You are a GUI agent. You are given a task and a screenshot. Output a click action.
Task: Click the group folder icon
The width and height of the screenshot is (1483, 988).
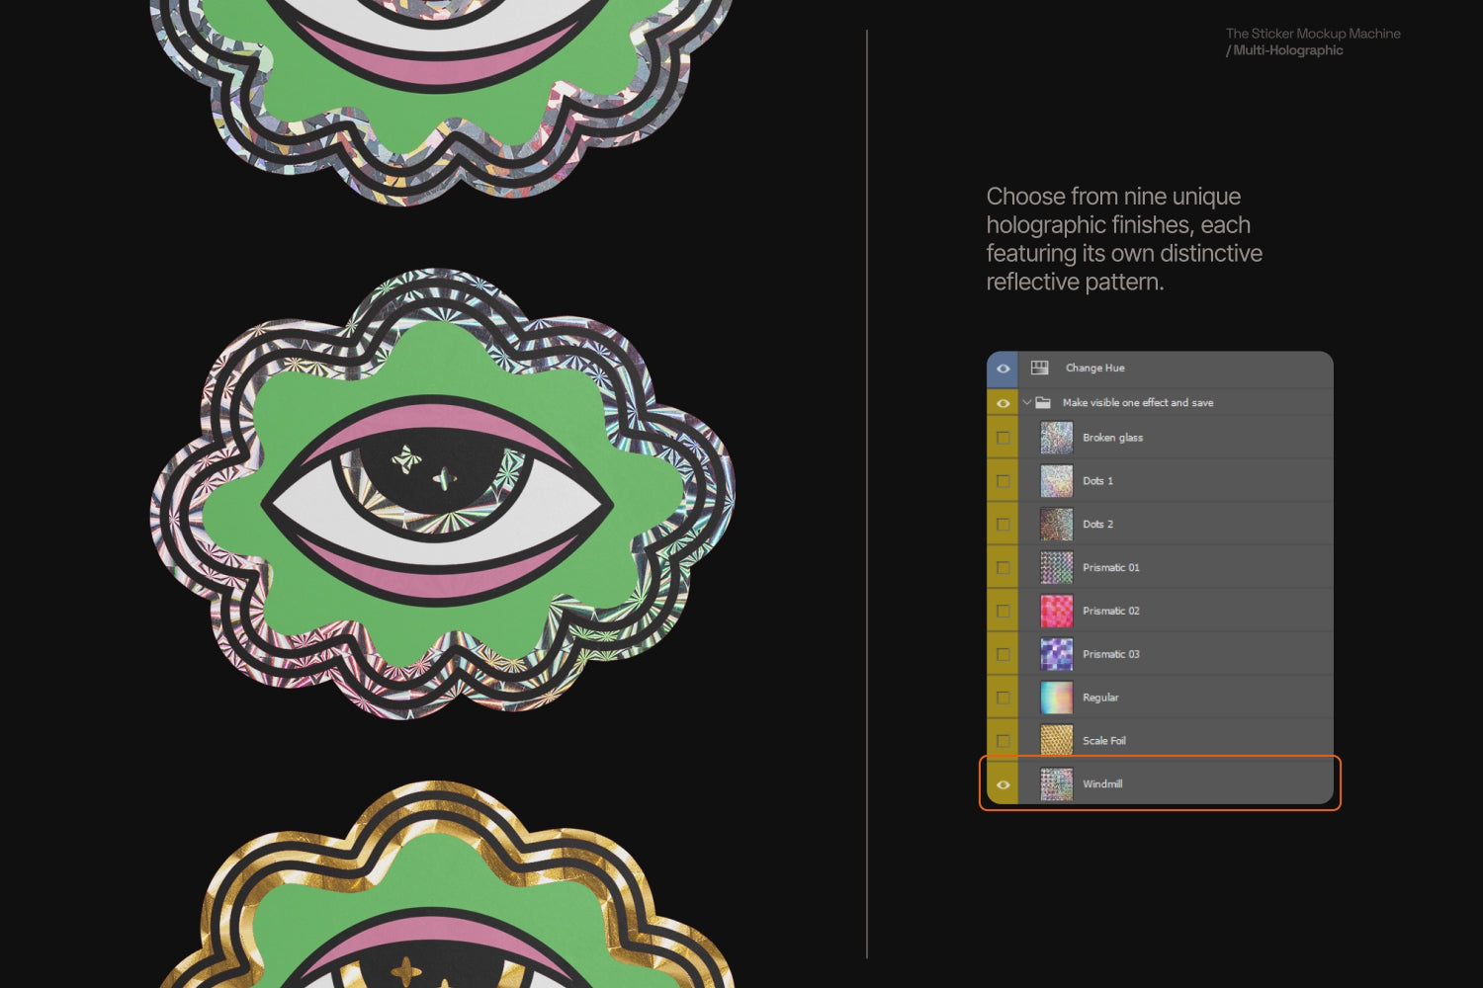pos(1043,403)
